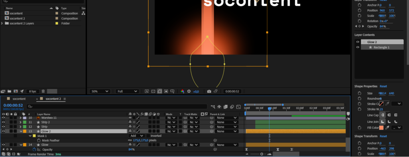Image resolution: width=409 pixels, height=157 pixels.
Task: Open Composition Mini-Flowchart icon
Action: (x=213, y=107)
